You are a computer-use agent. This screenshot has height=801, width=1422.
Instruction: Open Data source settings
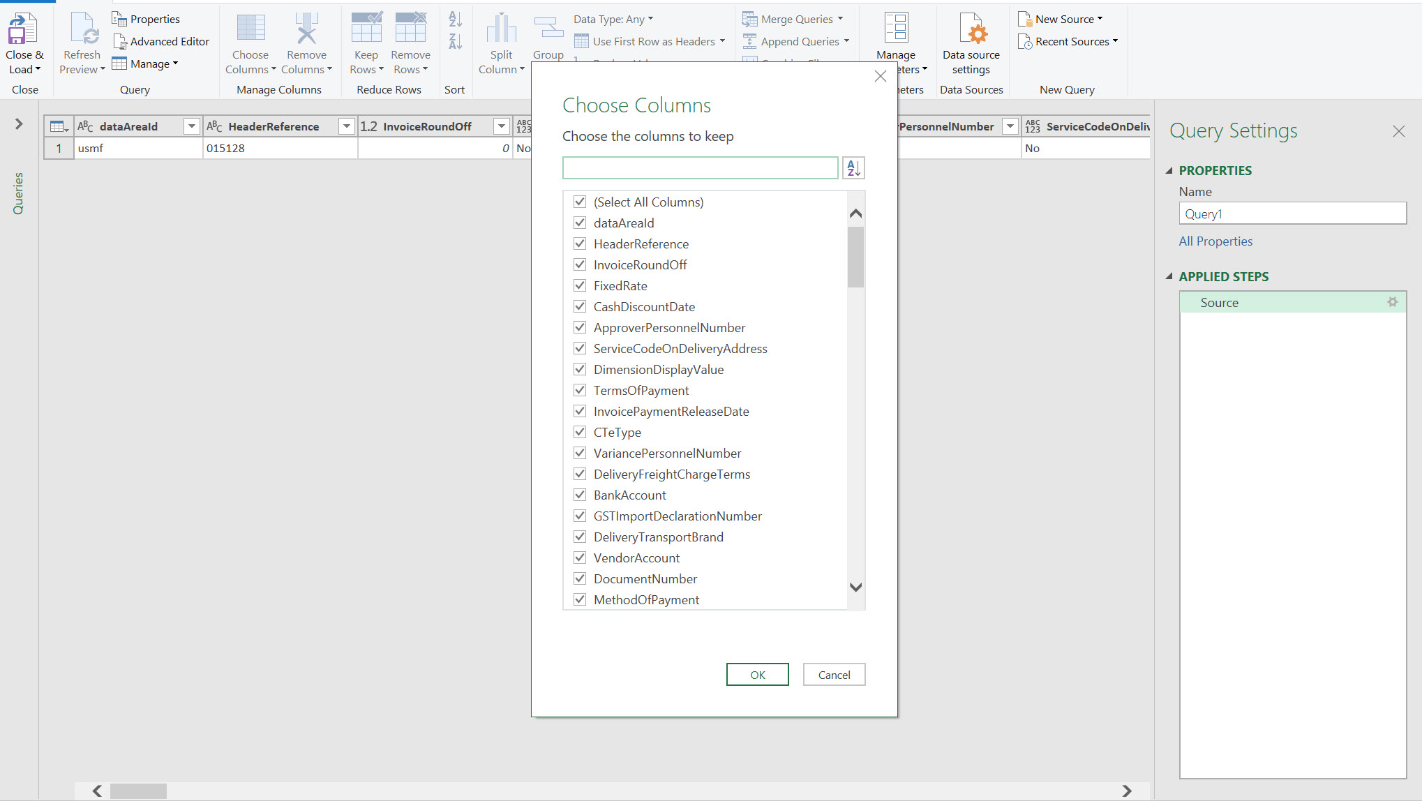click(971, 44)
